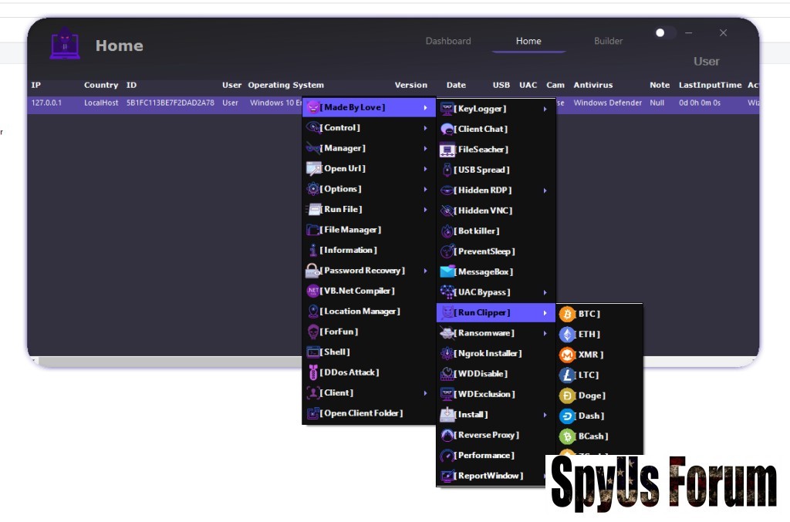Toggle the switch in the top bar

(x=664, y=33)
